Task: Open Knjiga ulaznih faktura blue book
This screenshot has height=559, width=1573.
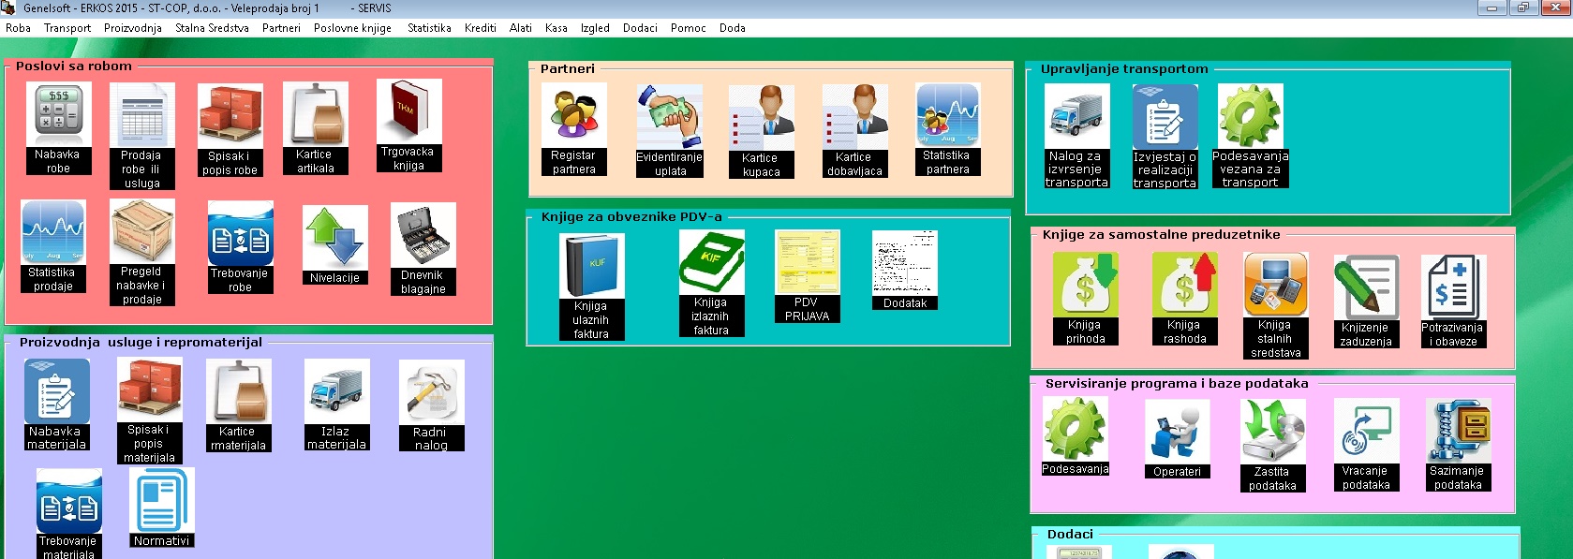Action: (591, 265)
